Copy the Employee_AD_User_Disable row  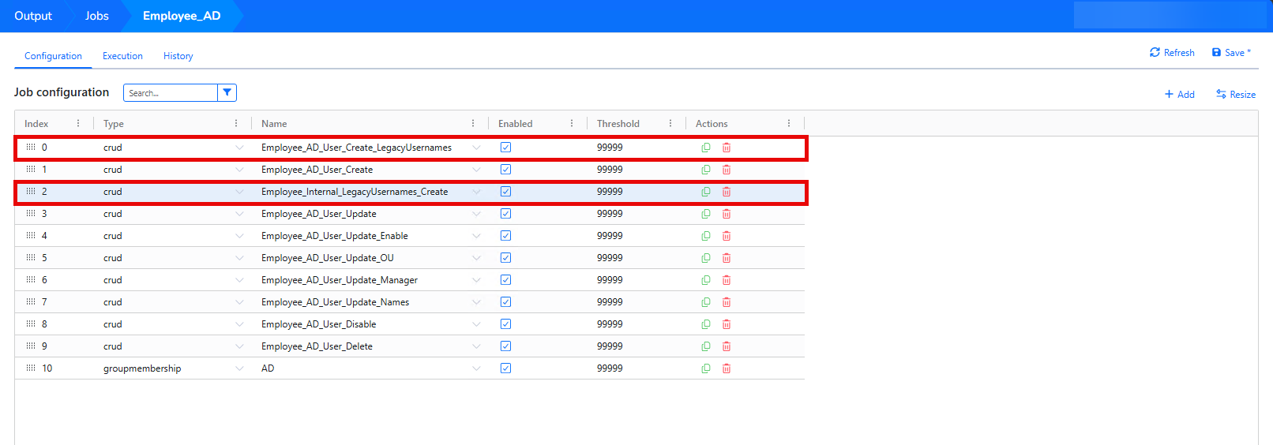coord(706,324)
